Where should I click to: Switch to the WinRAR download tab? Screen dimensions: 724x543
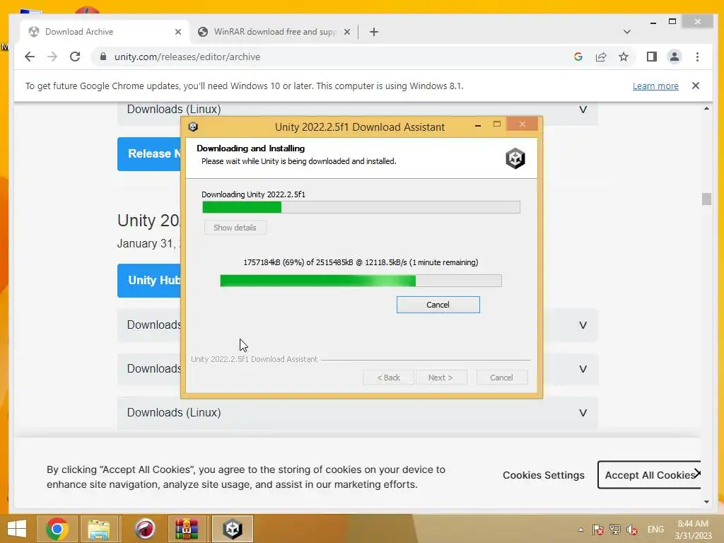pyautogui.click(x=274, y=32)
